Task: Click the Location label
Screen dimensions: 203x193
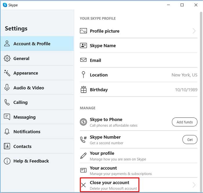Action: pyautogui.click(x=99, y=75)
